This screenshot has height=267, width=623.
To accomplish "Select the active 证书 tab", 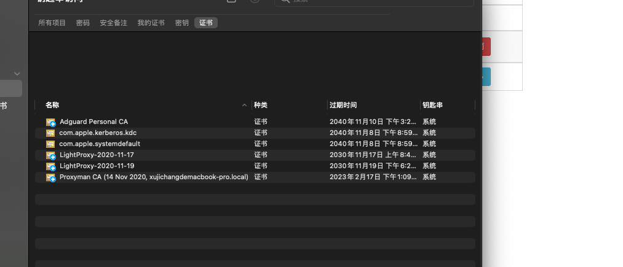I will [206, 23].
